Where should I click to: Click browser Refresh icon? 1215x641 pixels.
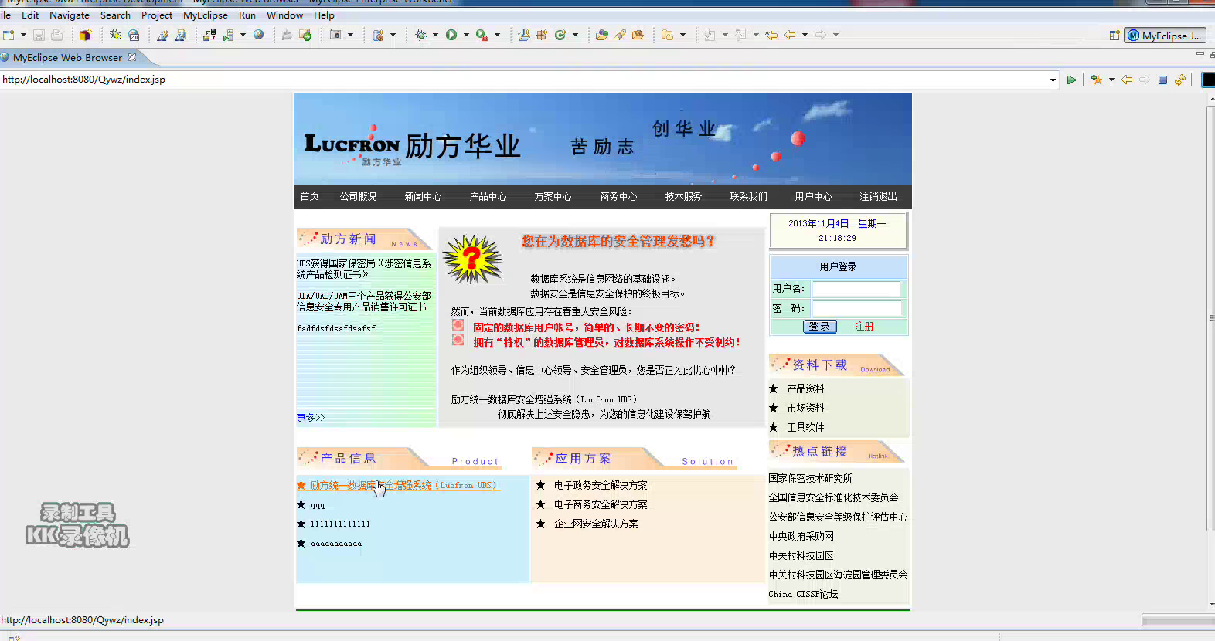point(1180,80)
